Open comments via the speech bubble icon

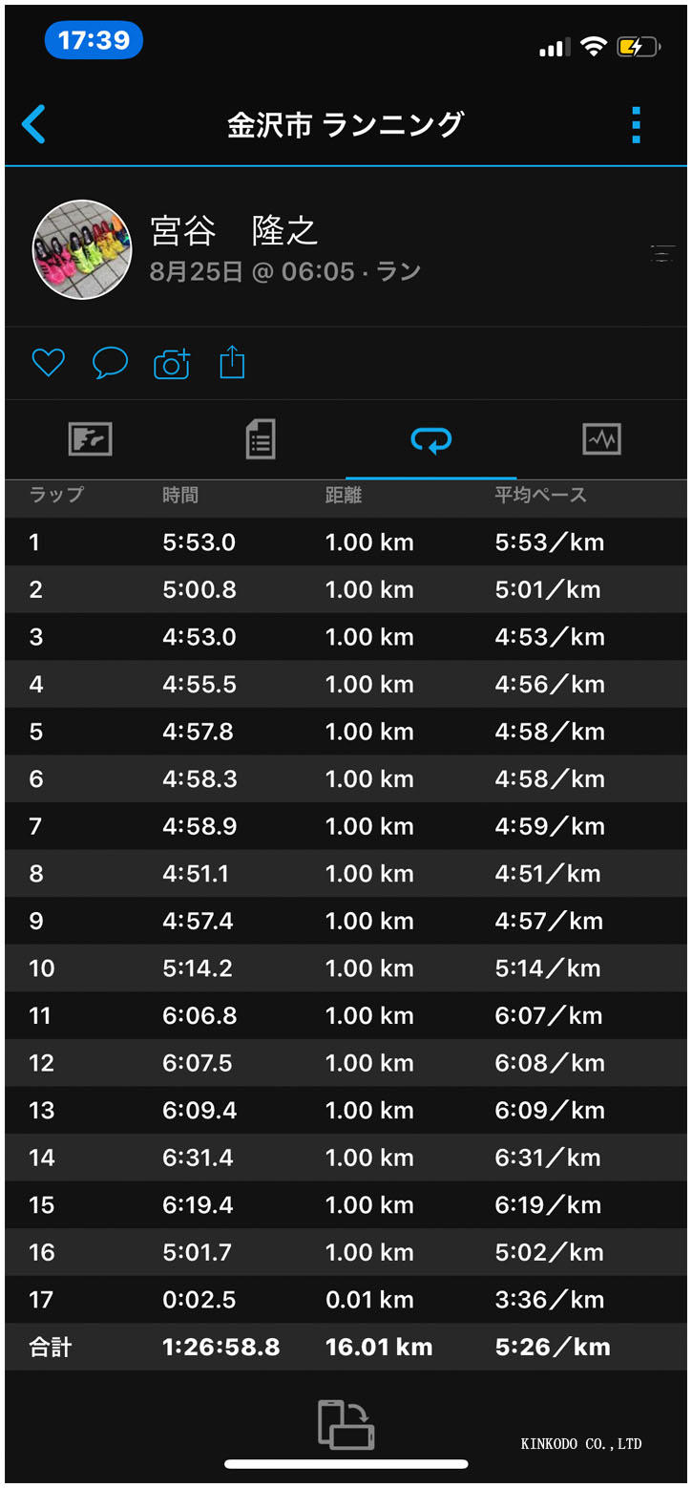[110, 363]
